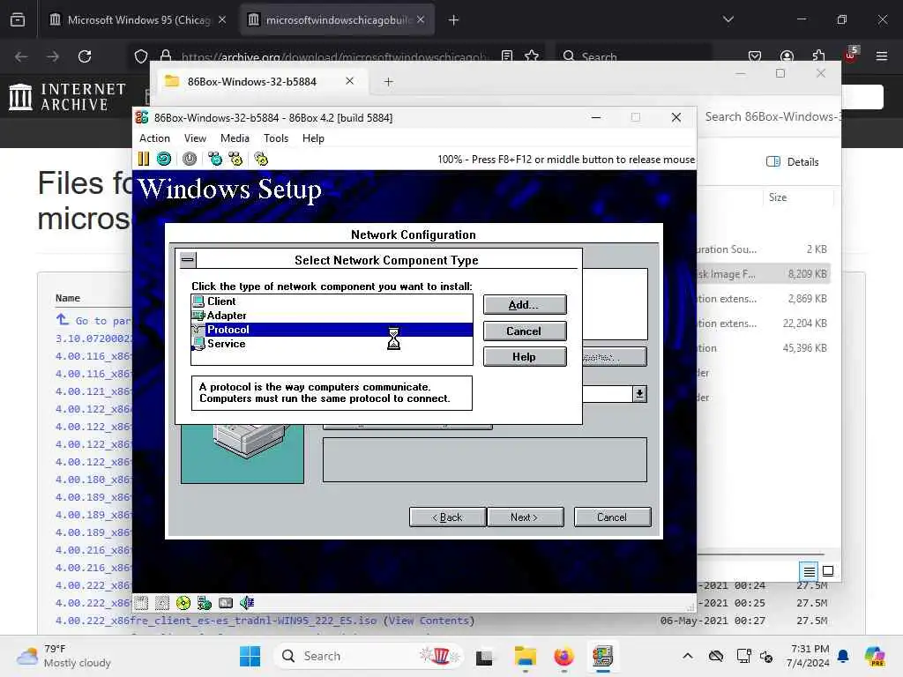Toggle the Details pane in File Explorer

point(793,162)
